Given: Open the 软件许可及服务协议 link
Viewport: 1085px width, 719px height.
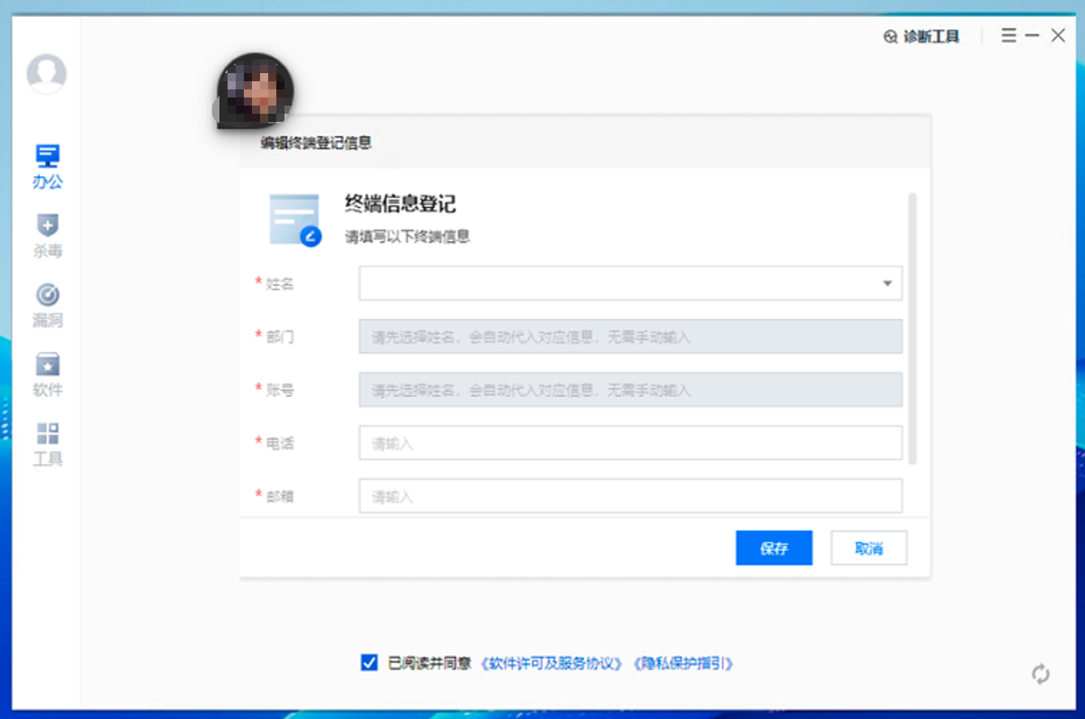Looking at the screenshot, I should point(551,664).
